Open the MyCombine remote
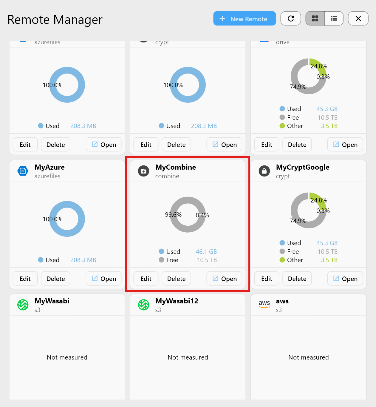 coord(224,278)
